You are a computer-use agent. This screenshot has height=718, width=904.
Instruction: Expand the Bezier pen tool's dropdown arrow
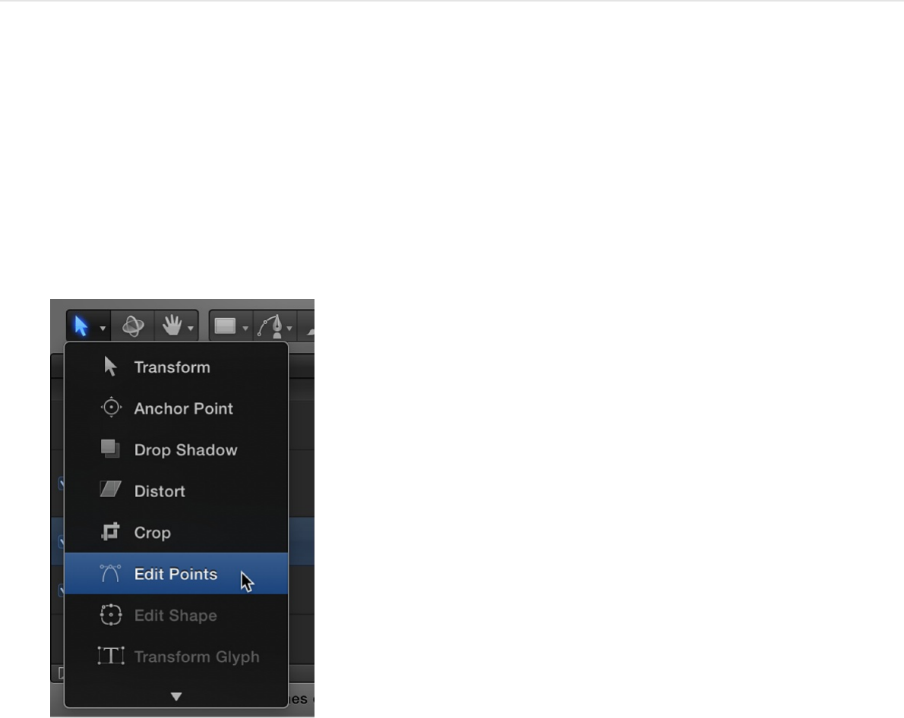[289, 329]
